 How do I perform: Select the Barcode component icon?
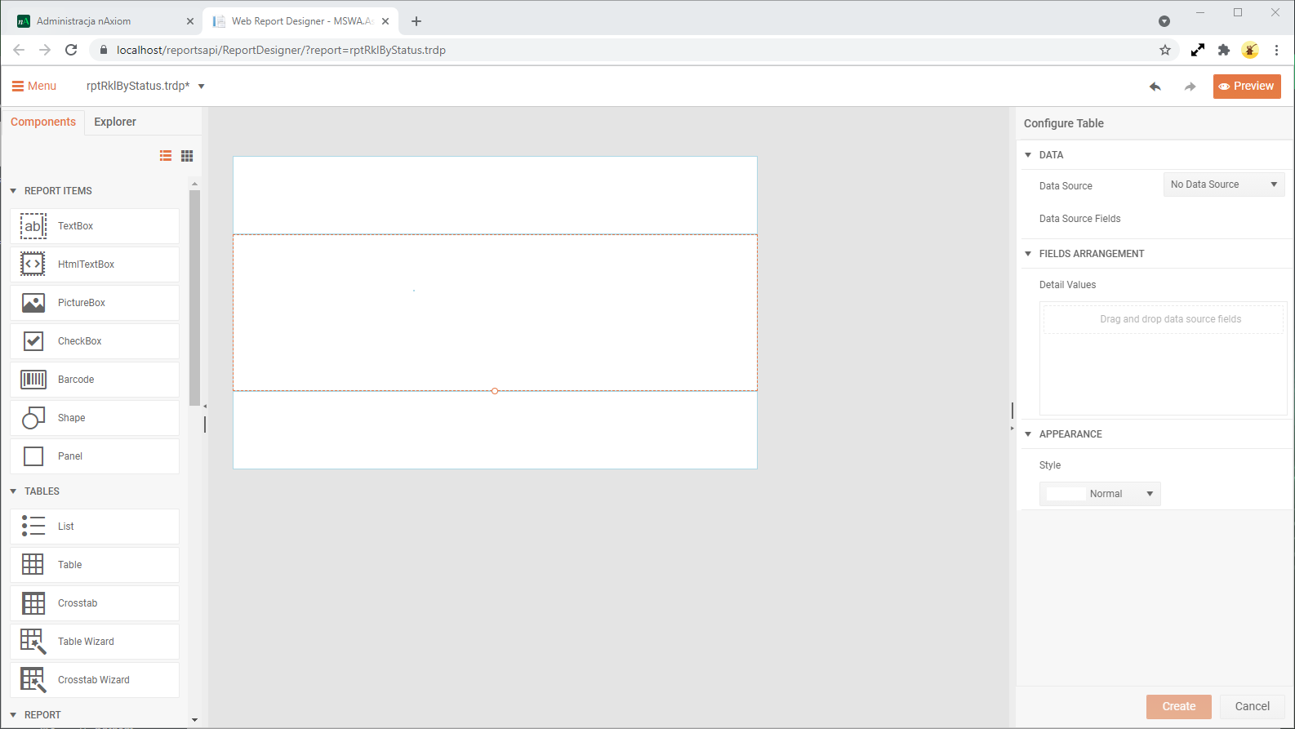tap(33, 380)
